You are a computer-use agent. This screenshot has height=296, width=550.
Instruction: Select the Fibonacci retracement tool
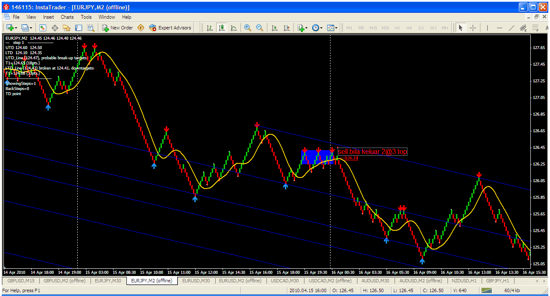[536, 28]
